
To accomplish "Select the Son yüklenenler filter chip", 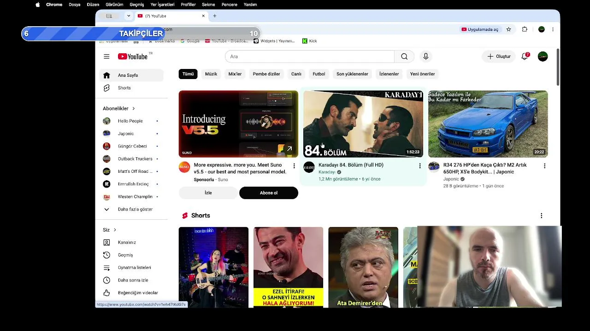I will click(352, 74).
